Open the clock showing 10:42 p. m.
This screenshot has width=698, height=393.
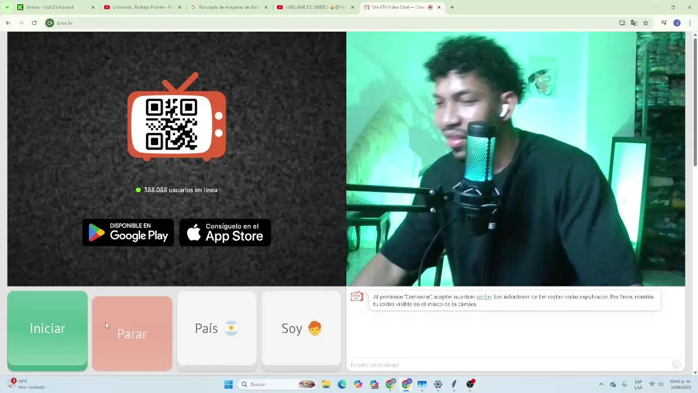[x=679, y=384]
